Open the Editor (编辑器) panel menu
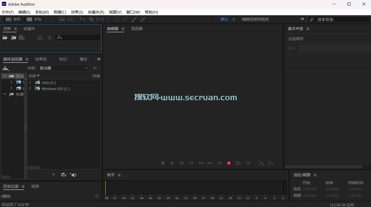Image resolution: width=371 pixels, height=207 pixels. click(x=123, y=29)
